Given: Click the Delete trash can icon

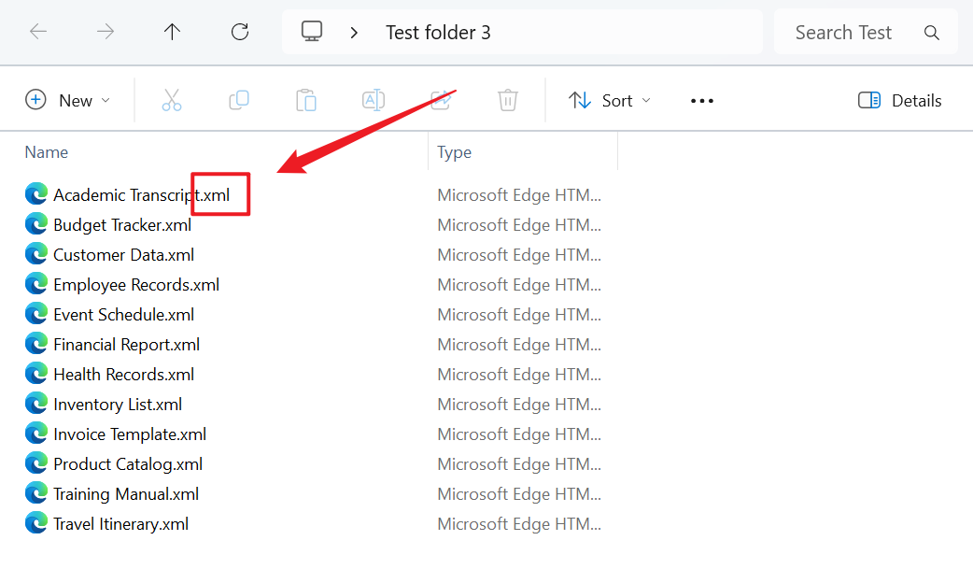Looking at the screenshot, I should coord(508,100).
